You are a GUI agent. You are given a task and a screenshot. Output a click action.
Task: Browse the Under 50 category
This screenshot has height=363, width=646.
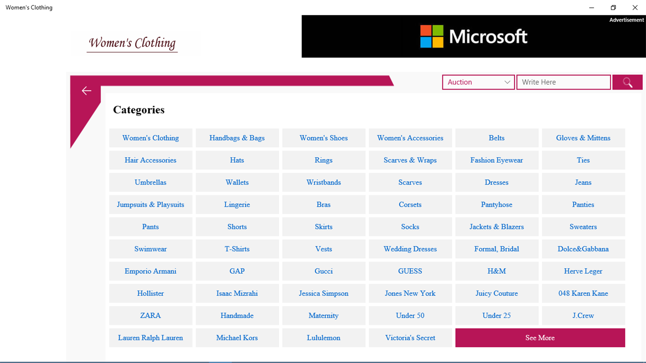(410, 315)
